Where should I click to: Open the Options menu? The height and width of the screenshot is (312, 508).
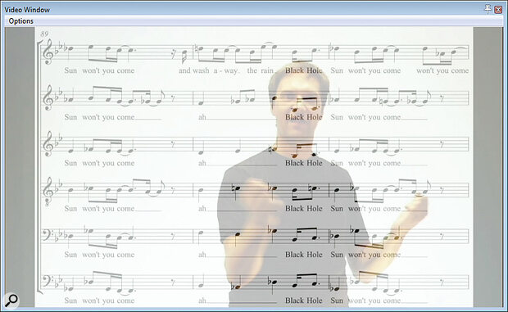pos(20,21)
